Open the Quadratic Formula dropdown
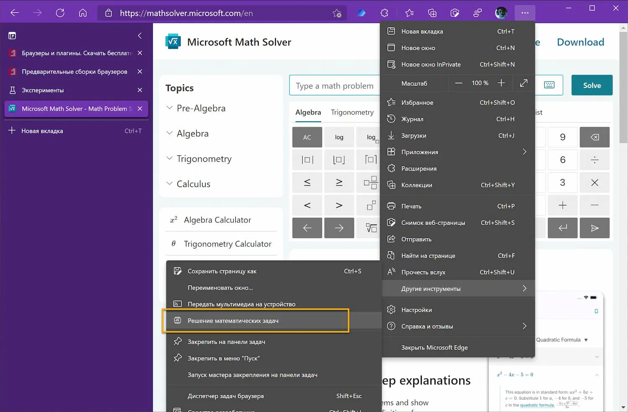 point(562,340)
